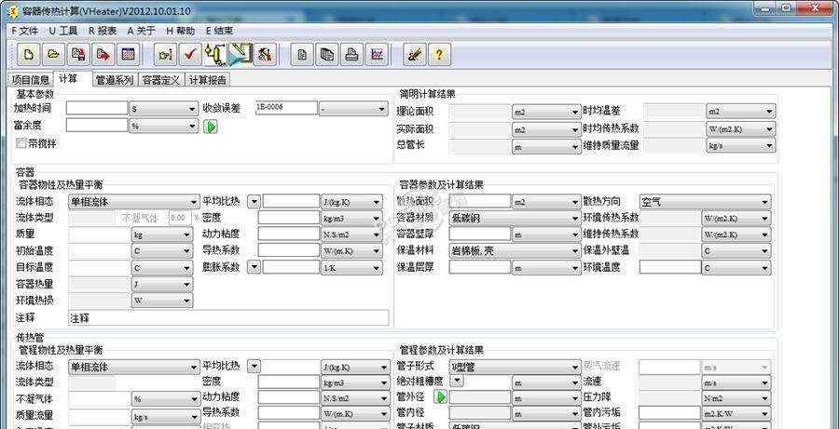Click the 目标温度 input field
The width and height of the screenshot is (839, 429).
[x=99, y=267]
